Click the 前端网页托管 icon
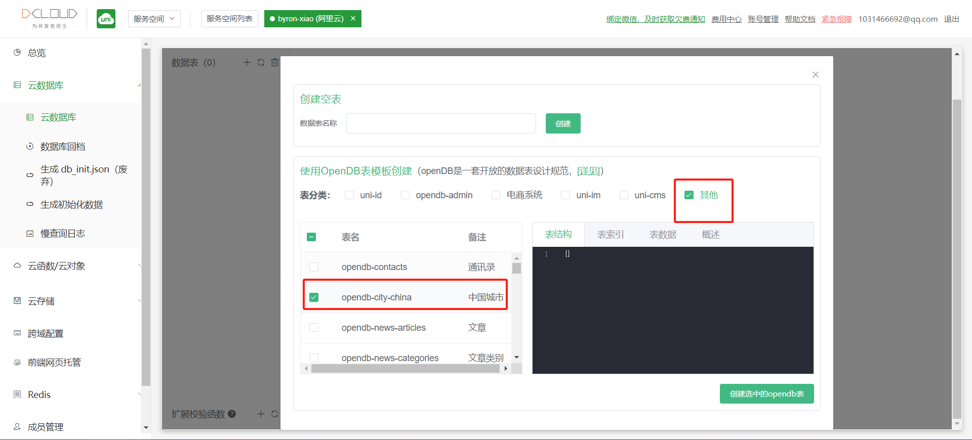The image size is (972, 440). coord(17,363)
